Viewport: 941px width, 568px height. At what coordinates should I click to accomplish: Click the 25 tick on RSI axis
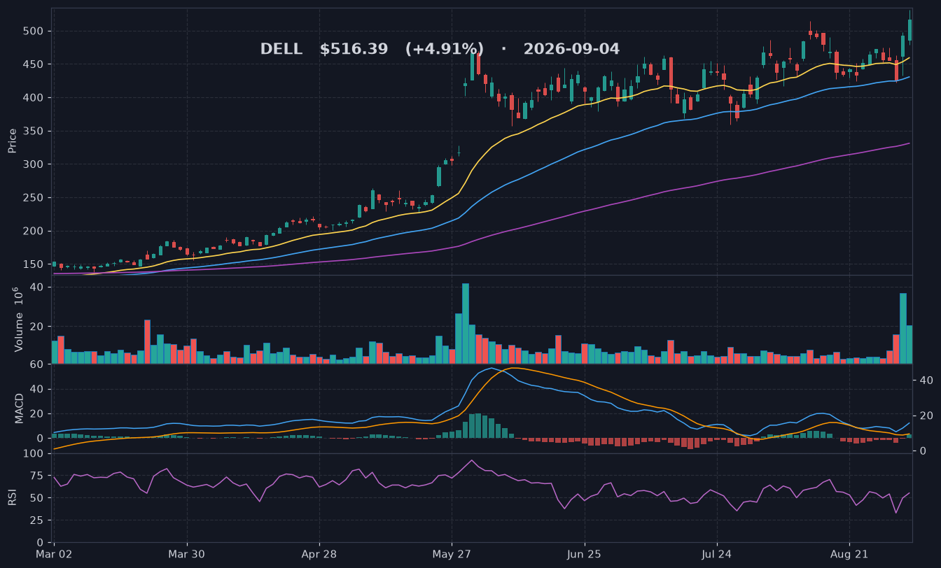pos(38,520)
